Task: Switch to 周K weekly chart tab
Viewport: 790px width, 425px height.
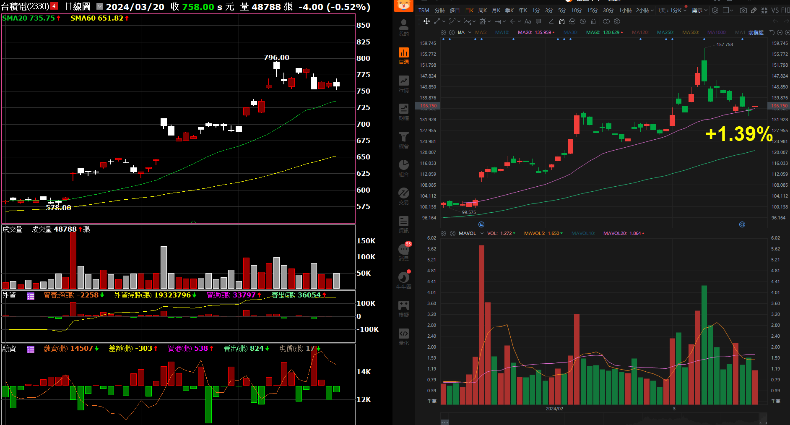Action: click(x=482, y=10)
